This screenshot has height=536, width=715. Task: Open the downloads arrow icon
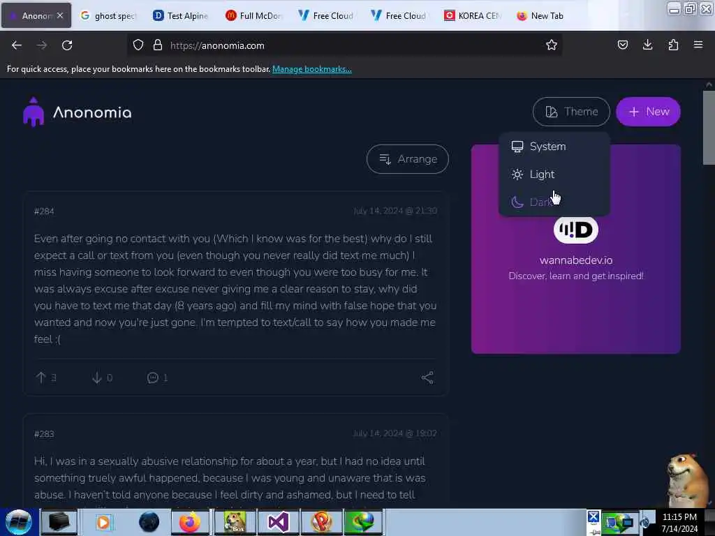pyautogui.click(x=647, y=45)
